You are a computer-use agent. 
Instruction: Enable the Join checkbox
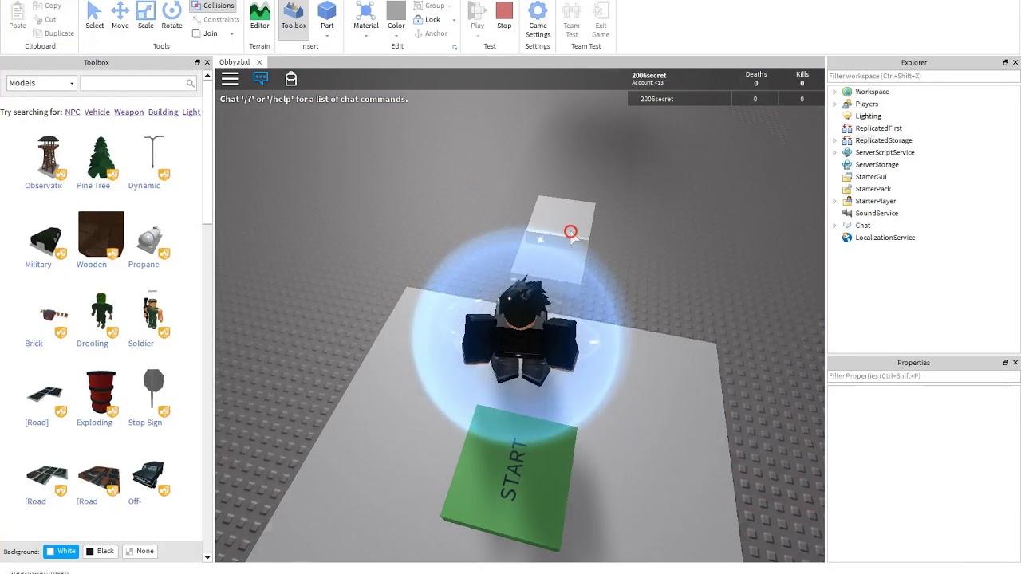click(x=196, y=33)
